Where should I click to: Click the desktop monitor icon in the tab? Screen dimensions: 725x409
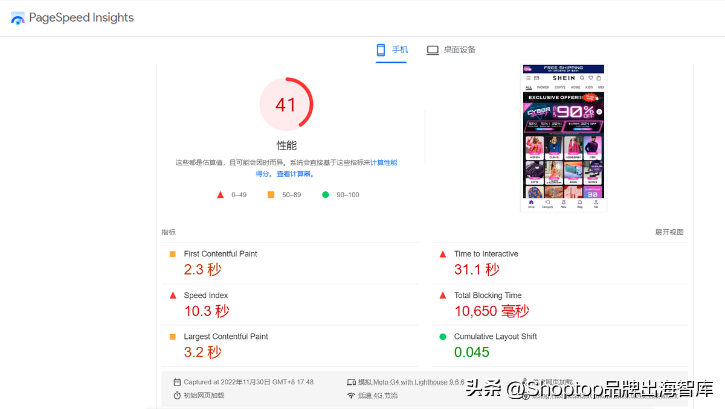(x=433, y=50)
